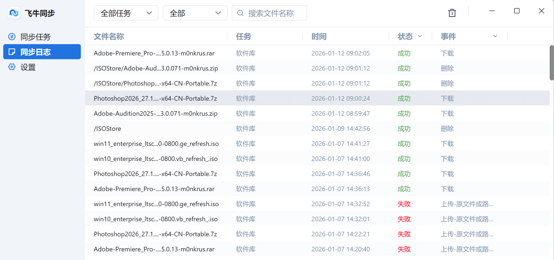Expand the 状态 column filter

tap(420, 36)
